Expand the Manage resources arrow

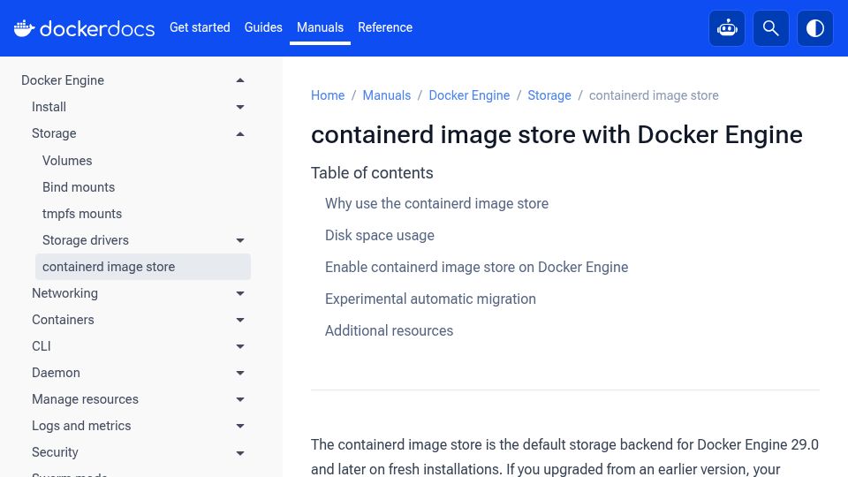click(240, 399)
